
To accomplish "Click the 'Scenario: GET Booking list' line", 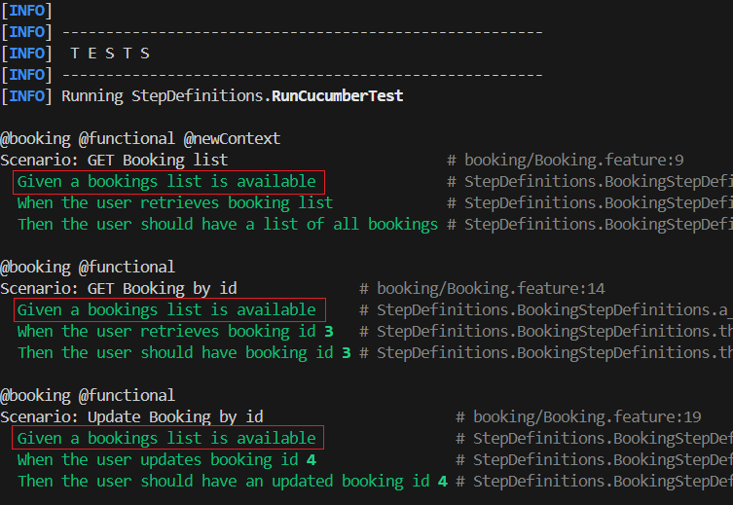I will [x=114, y=161].
